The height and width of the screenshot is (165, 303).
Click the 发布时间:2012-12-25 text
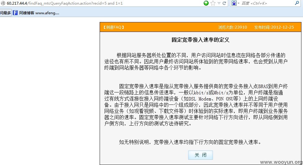pyautogui.click(x=274, y=27)
